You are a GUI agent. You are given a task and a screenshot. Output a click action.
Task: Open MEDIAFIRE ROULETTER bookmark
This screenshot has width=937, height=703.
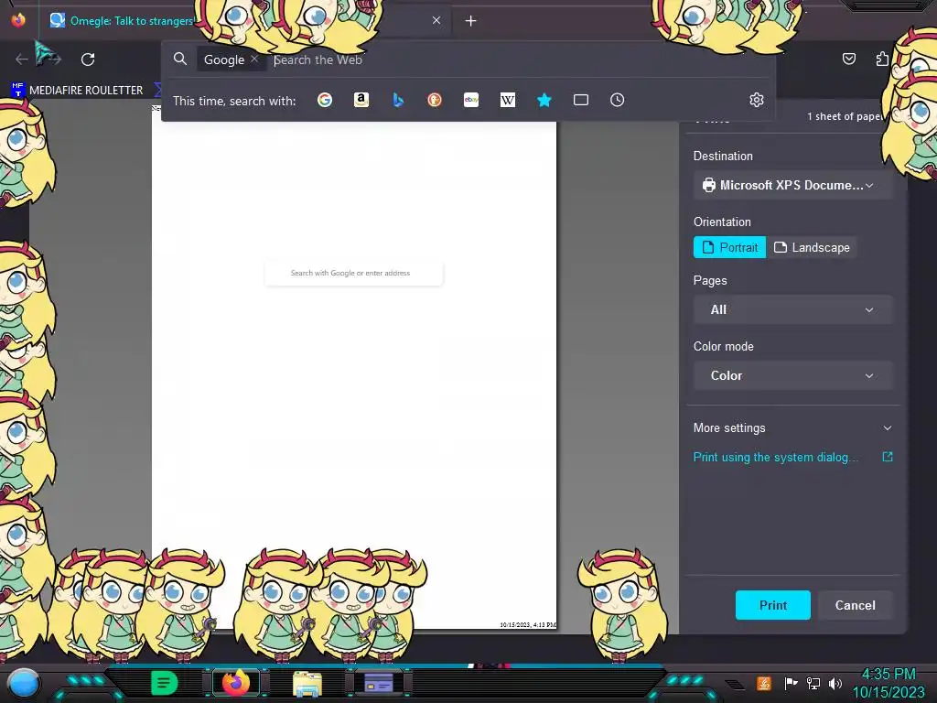[77, 91]
